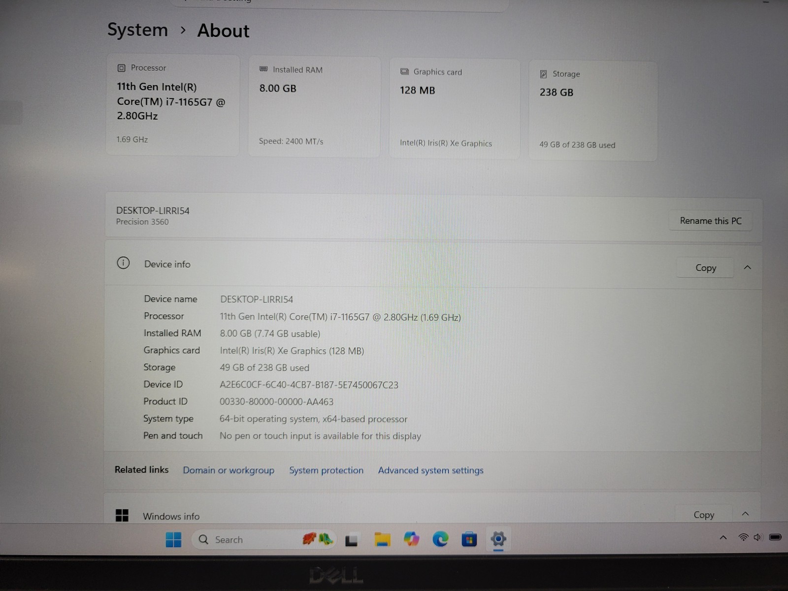Open the Storage 238 GB summary card
Viewport: 788px width, 591px height.
point(592,110)
